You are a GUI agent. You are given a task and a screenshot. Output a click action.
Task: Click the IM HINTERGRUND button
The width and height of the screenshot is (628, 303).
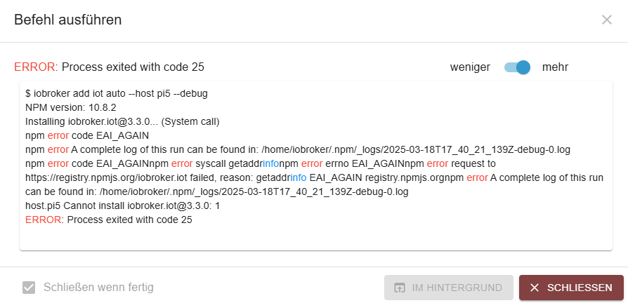coord(449,288)
